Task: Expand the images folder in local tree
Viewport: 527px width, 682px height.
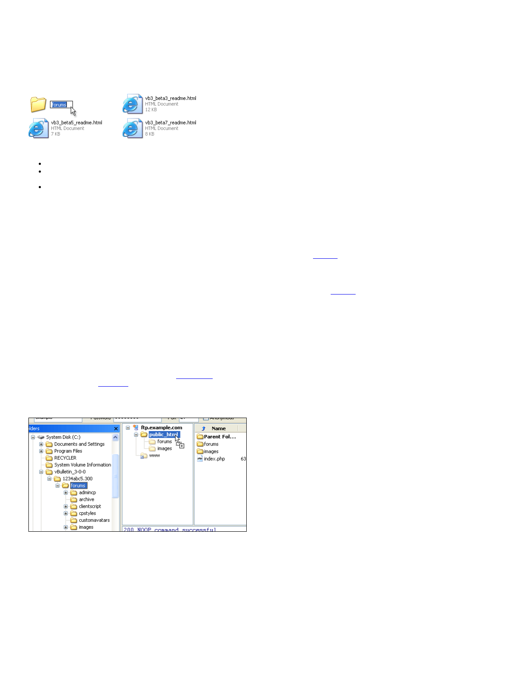Action: coord(66,527)
